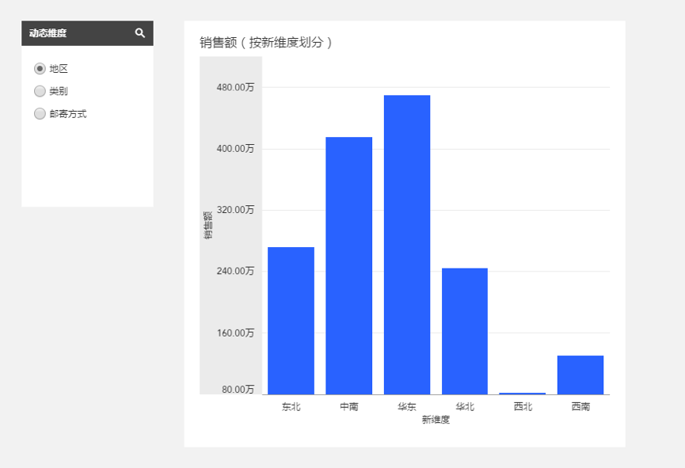The height and width of the screenshot is (468, 685).
Task: Select the 地区 radio button
Action: [40, 69]
